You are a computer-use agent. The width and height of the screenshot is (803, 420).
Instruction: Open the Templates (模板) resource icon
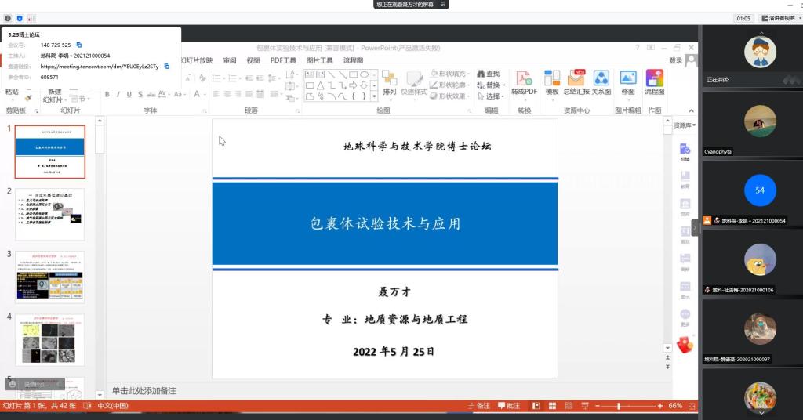[552, 80]
